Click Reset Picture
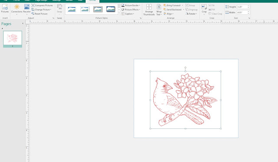This screenshot has width=278, height=162. coord(40,13)
